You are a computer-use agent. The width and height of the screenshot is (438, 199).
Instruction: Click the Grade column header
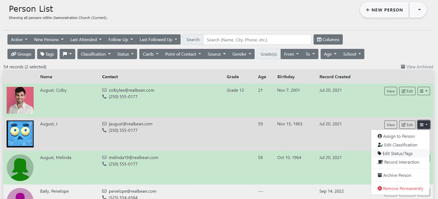(x=233, y=77)
